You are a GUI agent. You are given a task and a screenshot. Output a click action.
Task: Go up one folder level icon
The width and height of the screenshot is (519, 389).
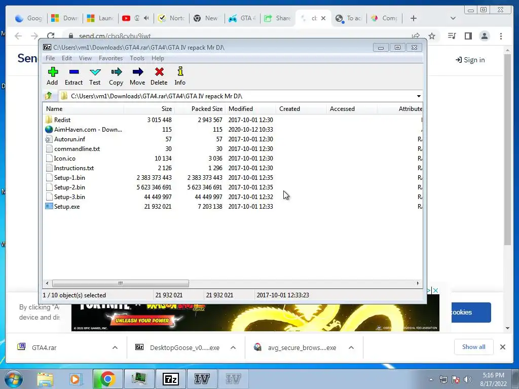click(x=49, y=96)
